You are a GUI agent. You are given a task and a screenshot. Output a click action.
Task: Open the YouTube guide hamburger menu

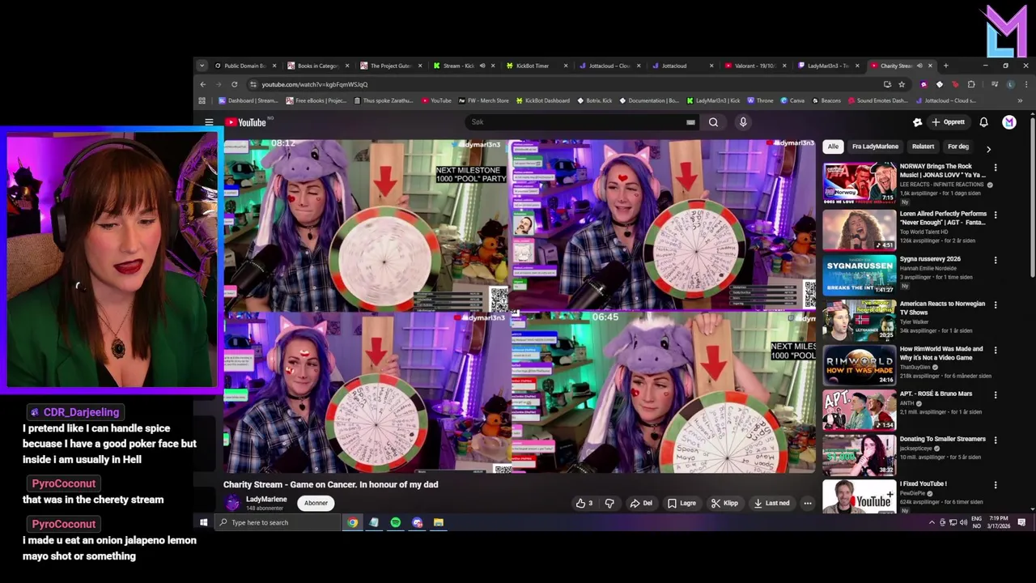tap(209, 122)
